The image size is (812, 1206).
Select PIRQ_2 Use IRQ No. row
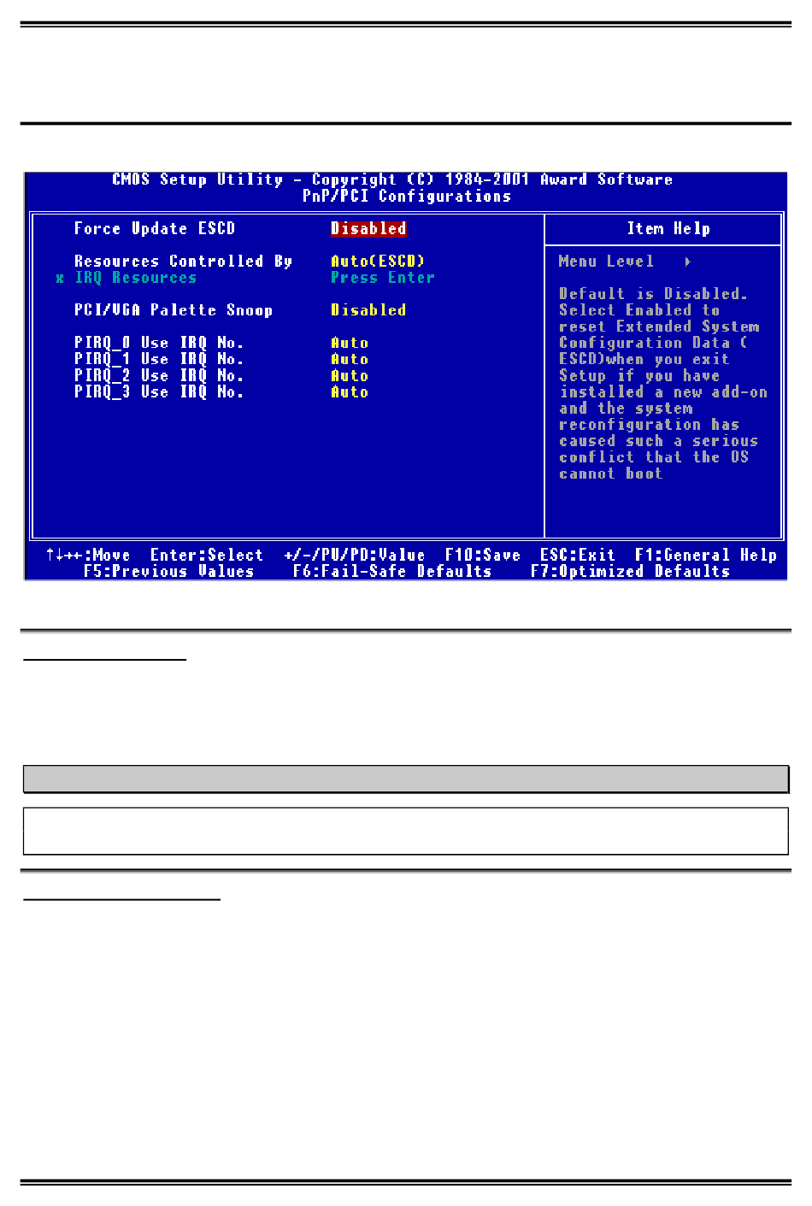pos(159,375)
